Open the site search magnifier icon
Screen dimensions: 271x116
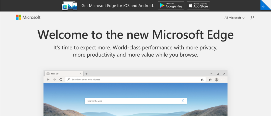252,18
